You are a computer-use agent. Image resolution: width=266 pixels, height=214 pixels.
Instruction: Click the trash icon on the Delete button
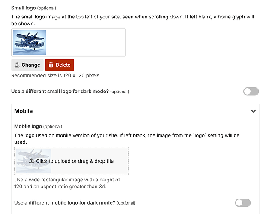pos(51,65)
